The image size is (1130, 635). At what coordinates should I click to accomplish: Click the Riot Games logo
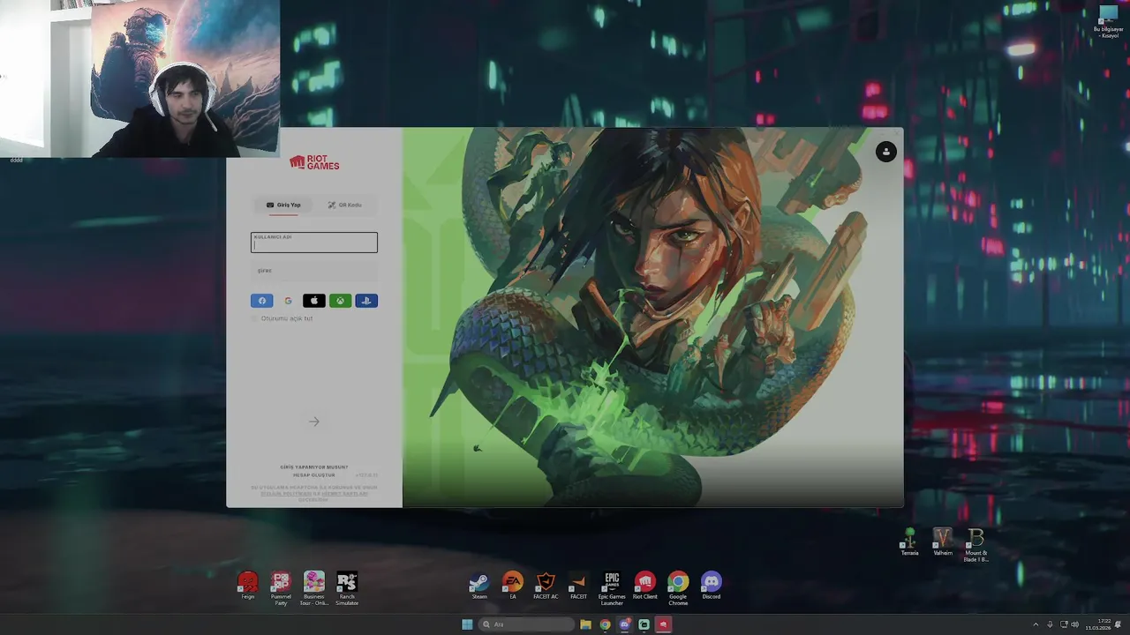point(314,162)
